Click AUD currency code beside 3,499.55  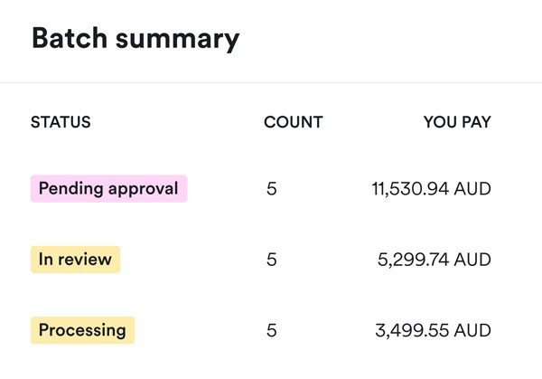pos(474,331)
